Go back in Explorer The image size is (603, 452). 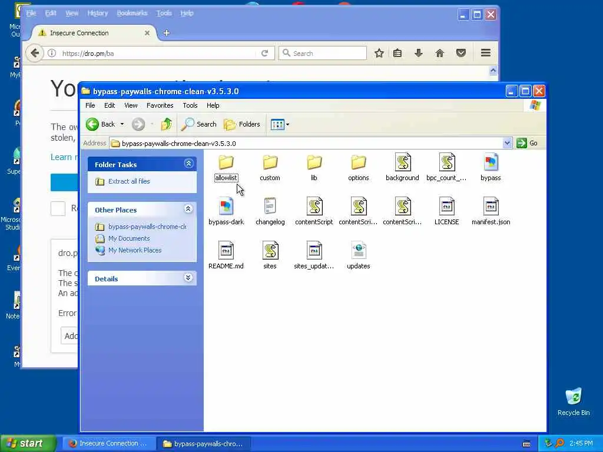(x=100, y=124)
